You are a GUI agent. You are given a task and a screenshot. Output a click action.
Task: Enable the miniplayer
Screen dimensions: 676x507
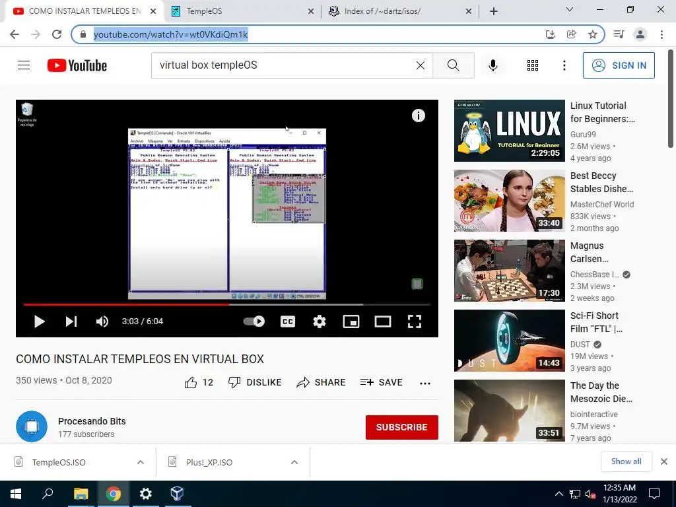(351, 321)
